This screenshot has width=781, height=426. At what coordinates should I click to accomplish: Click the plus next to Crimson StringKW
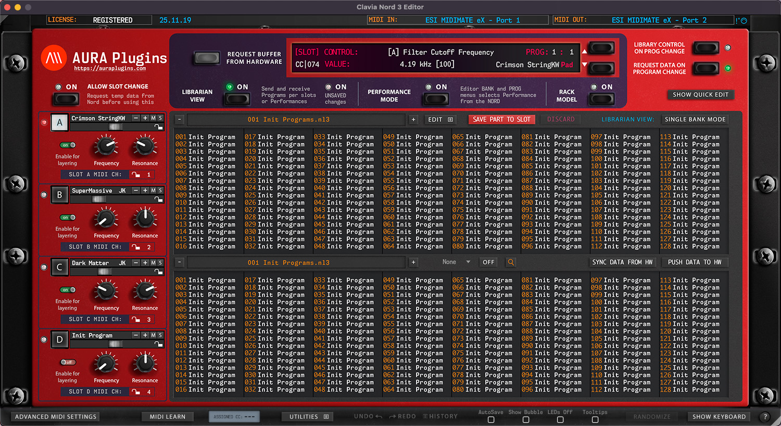pos(145,118)
